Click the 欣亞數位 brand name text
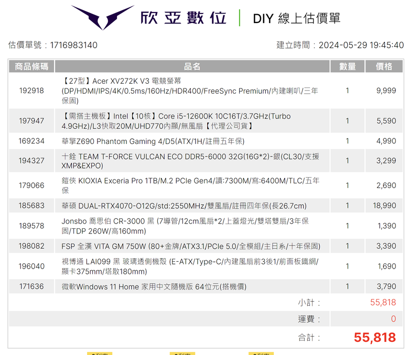This screenshot has width=409, height=355. coord(184,18)
